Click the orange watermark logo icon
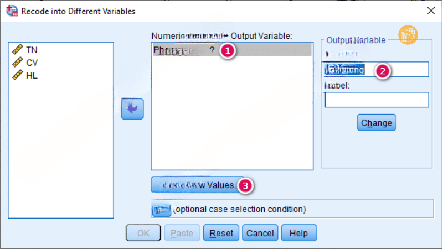 click(x=408, y=35)
